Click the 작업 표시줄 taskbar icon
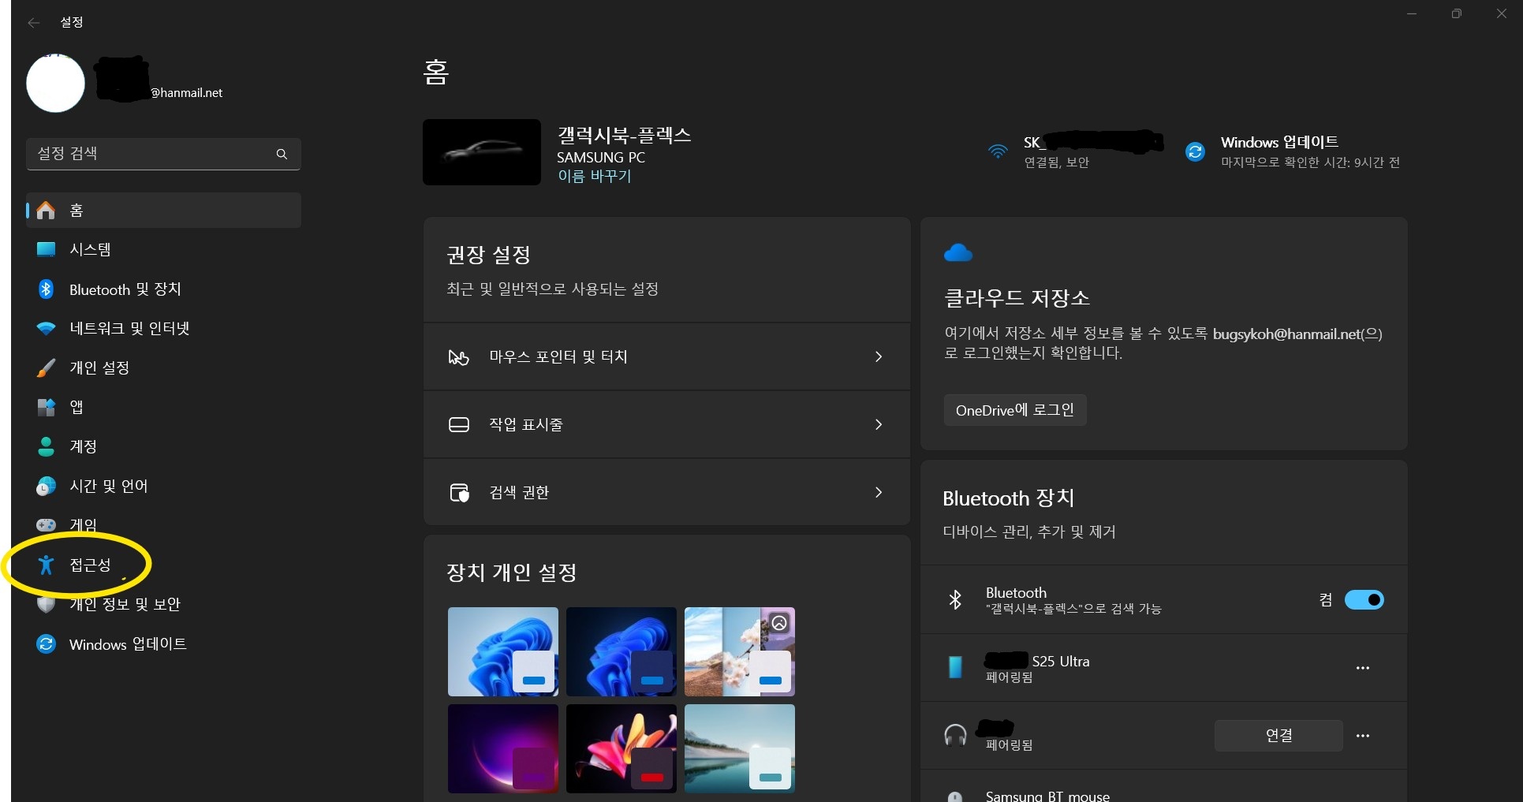 pos(459,425)
